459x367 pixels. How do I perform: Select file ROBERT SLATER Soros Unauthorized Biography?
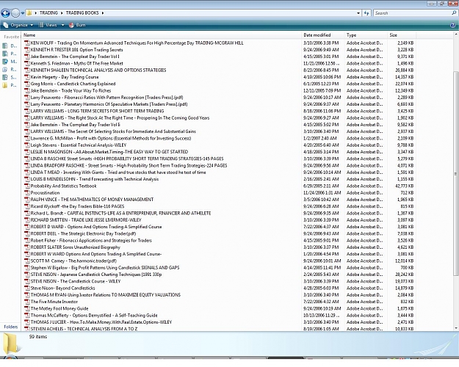(75, 247)
